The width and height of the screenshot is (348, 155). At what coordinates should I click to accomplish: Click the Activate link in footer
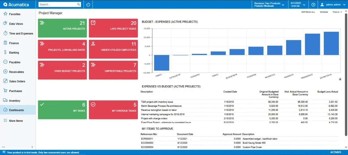(x=335, y=153)
